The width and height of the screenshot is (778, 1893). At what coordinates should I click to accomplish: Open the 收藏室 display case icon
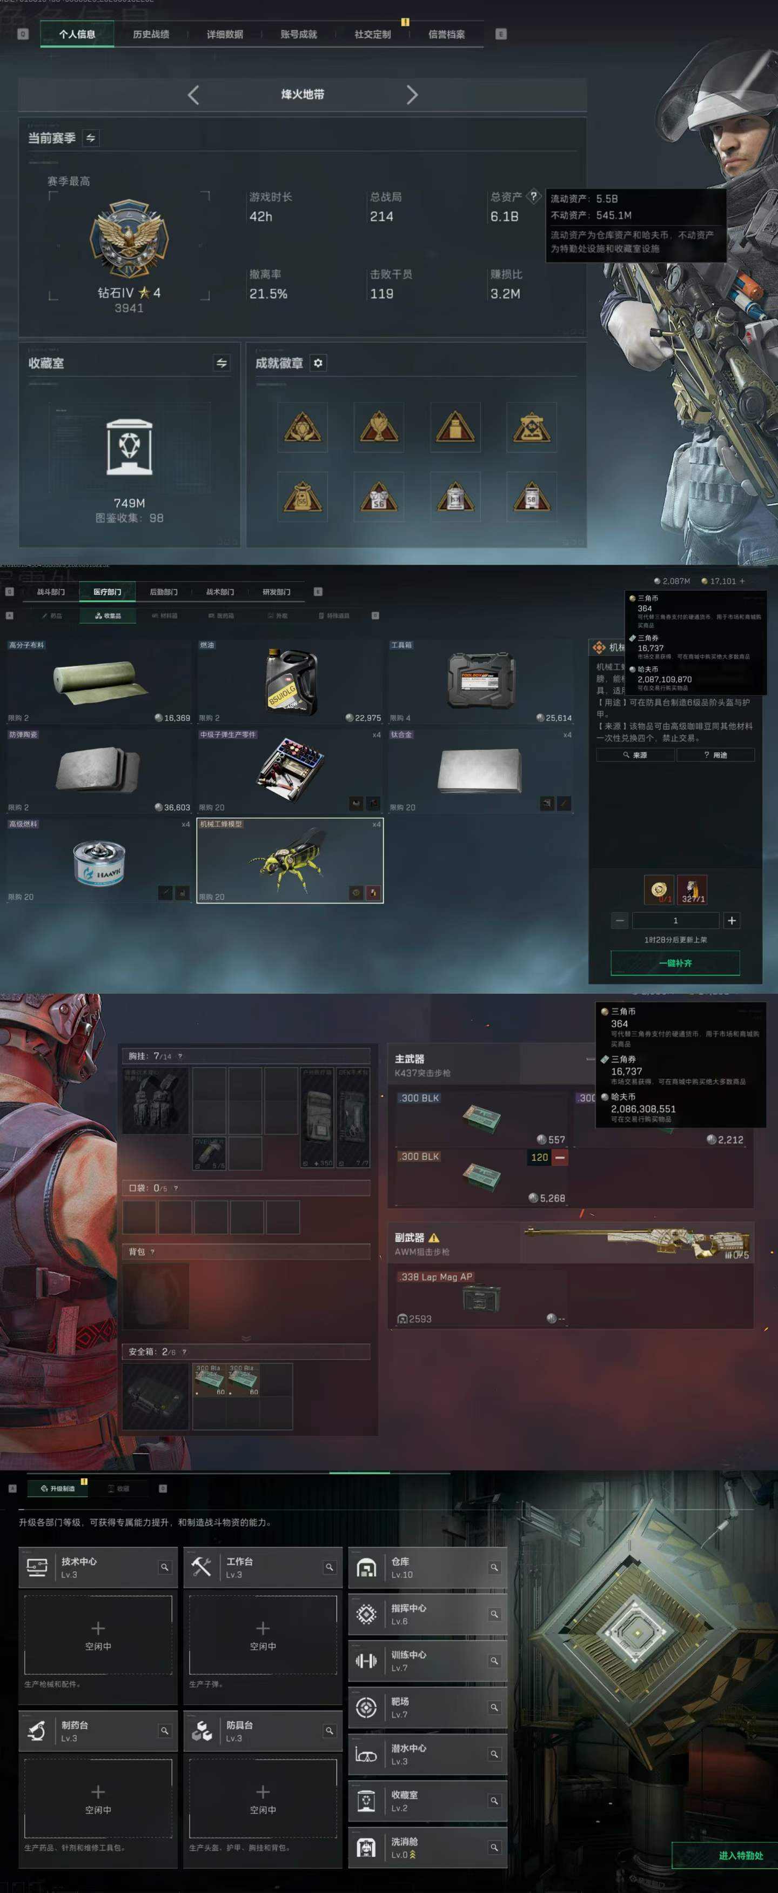(x=129, y=447)
